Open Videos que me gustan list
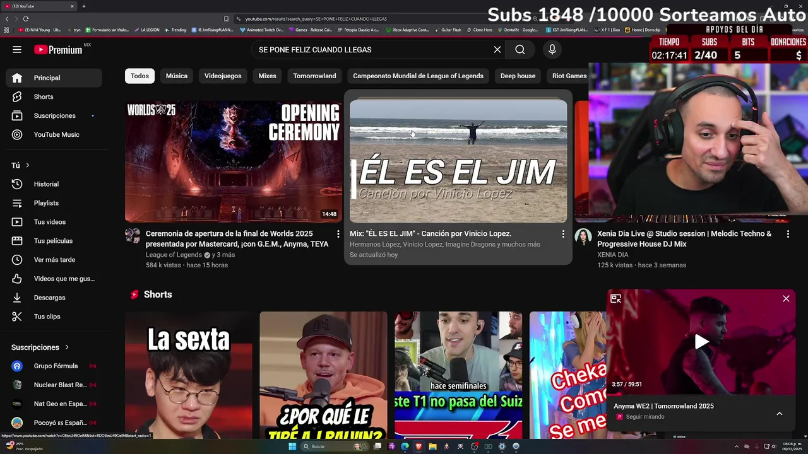Screen dimensions: 808x454 click(54, 279)
